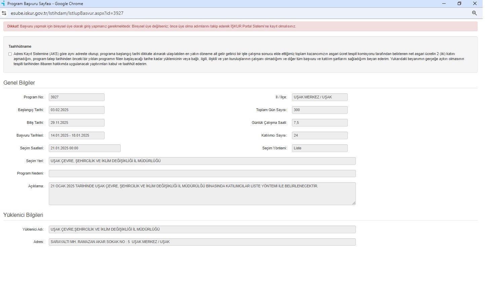Tick the Taahhütname commitment checkbox
The height and width of the screenshot is (290, 487).
coord(10,54)
